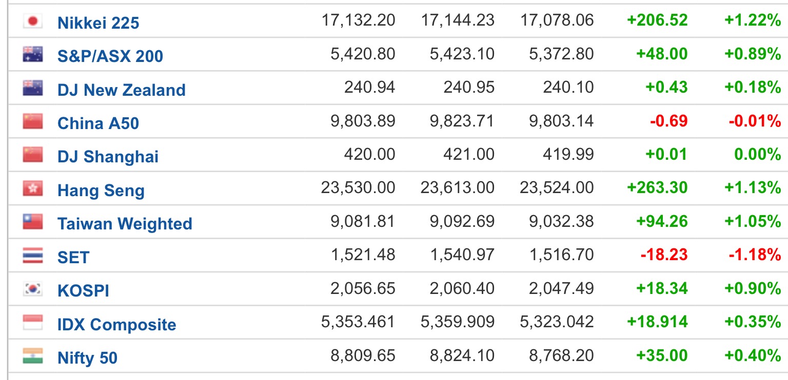Click the South Korea flag icon
788x380 pixels.
pos(33,289)
